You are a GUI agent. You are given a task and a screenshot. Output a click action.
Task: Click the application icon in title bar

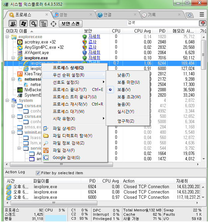[x=6, y=4]
